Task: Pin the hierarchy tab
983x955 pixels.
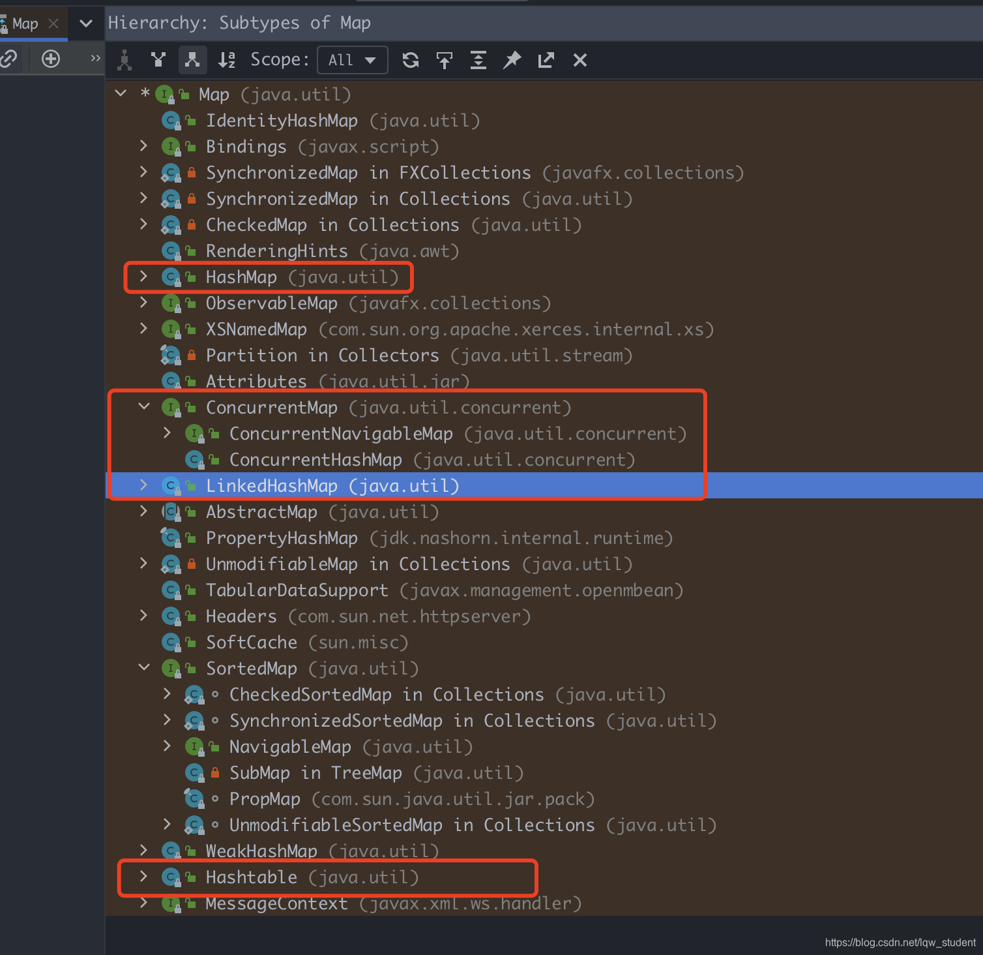Action: pos(512,60)
